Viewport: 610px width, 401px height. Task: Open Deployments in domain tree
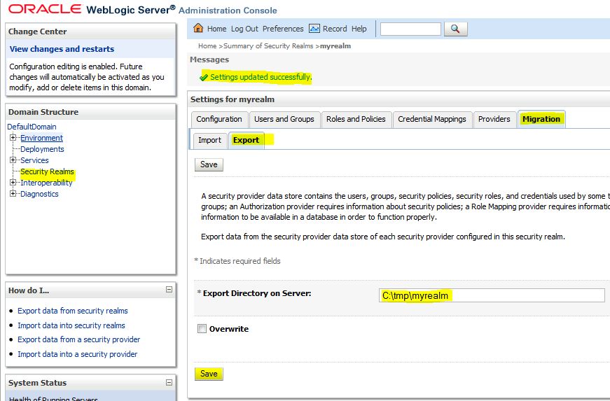pyautogui.click(x=42, y=149)
